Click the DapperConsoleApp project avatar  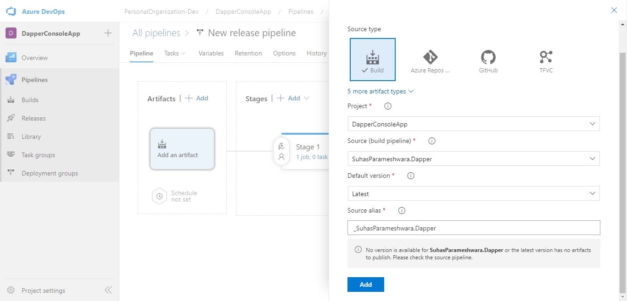pyautogui.click(x=11, y=33)
